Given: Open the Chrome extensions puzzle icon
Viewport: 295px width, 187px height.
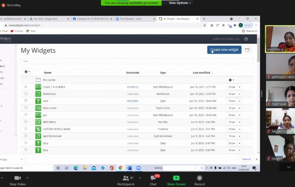Looking at the screenshot, I should [x=235, y=25].
